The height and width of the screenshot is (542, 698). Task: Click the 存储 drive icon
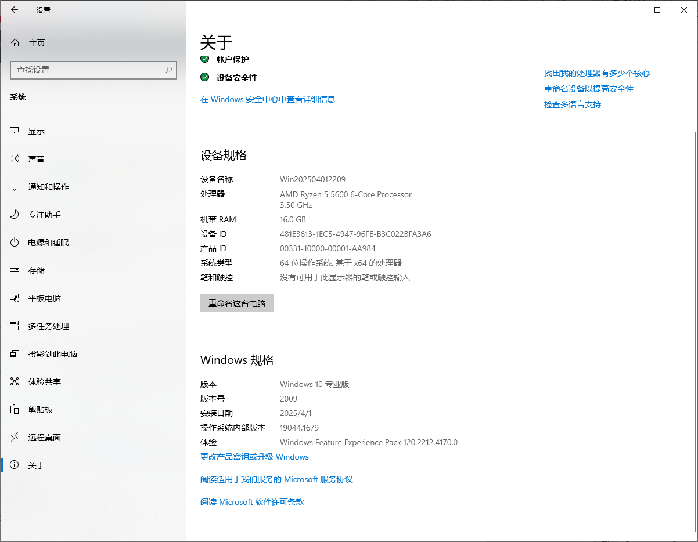tap(15, 270)
